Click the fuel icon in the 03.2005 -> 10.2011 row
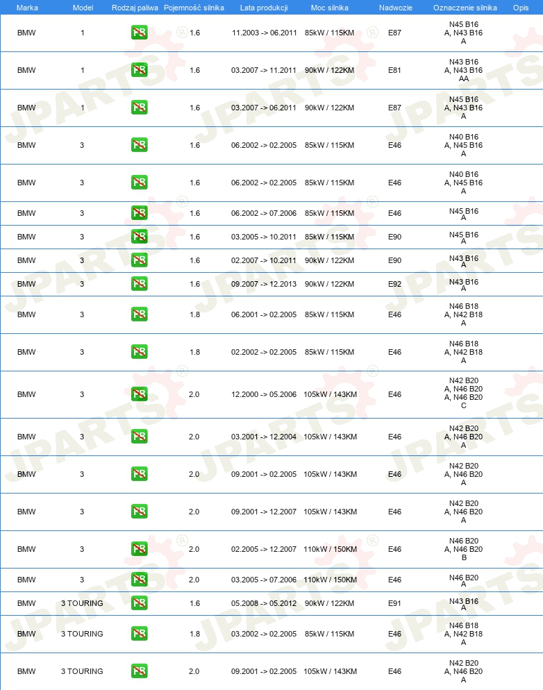 click(139, 237)
